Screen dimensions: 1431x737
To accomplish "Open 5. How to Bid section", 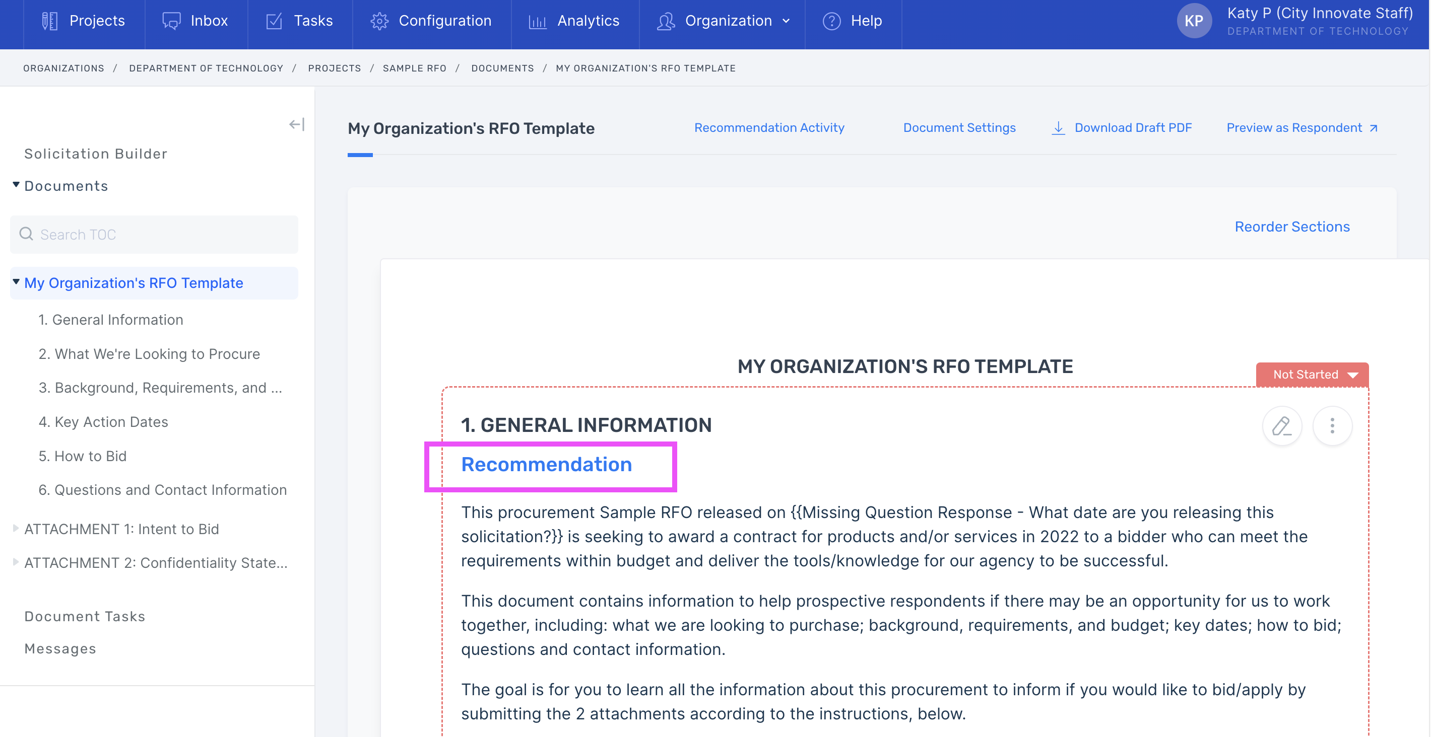I will point(83,456).
